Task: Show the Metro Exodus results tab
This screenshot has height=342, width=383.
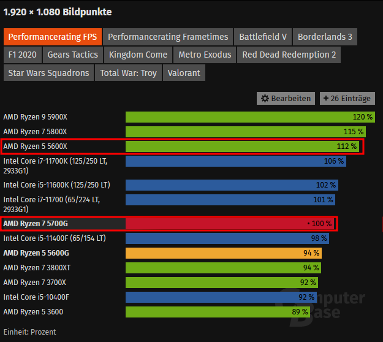Action: [x=205, y=55]
